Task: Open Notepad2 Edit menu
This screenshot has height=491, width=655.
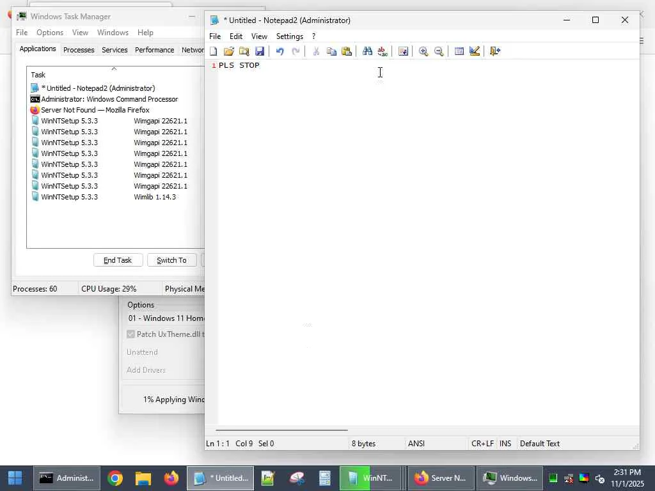Action: (236, 36)
